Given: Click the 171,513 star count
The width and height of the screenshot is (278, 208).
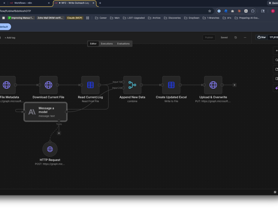Looking at the screenshot, I should [x=273, y=37].
